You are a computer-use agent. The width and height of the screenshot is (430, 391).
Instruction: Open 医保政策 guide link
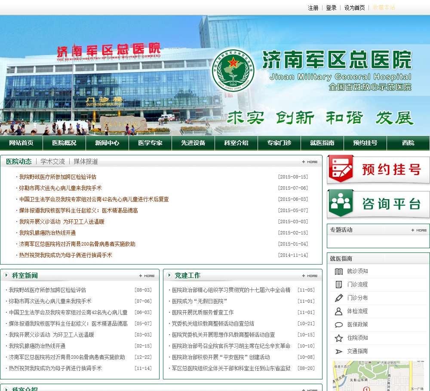tap(357, 325)
